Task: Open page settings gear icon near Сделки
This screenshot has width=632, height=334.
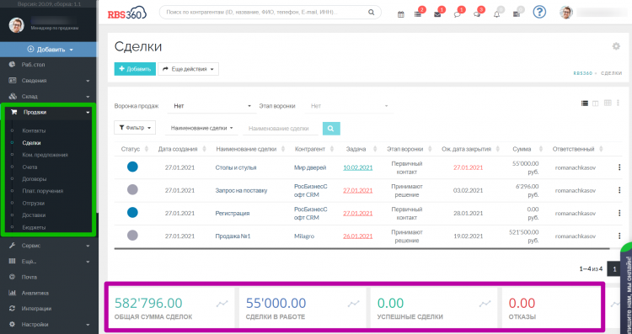Action: [616, 46]
